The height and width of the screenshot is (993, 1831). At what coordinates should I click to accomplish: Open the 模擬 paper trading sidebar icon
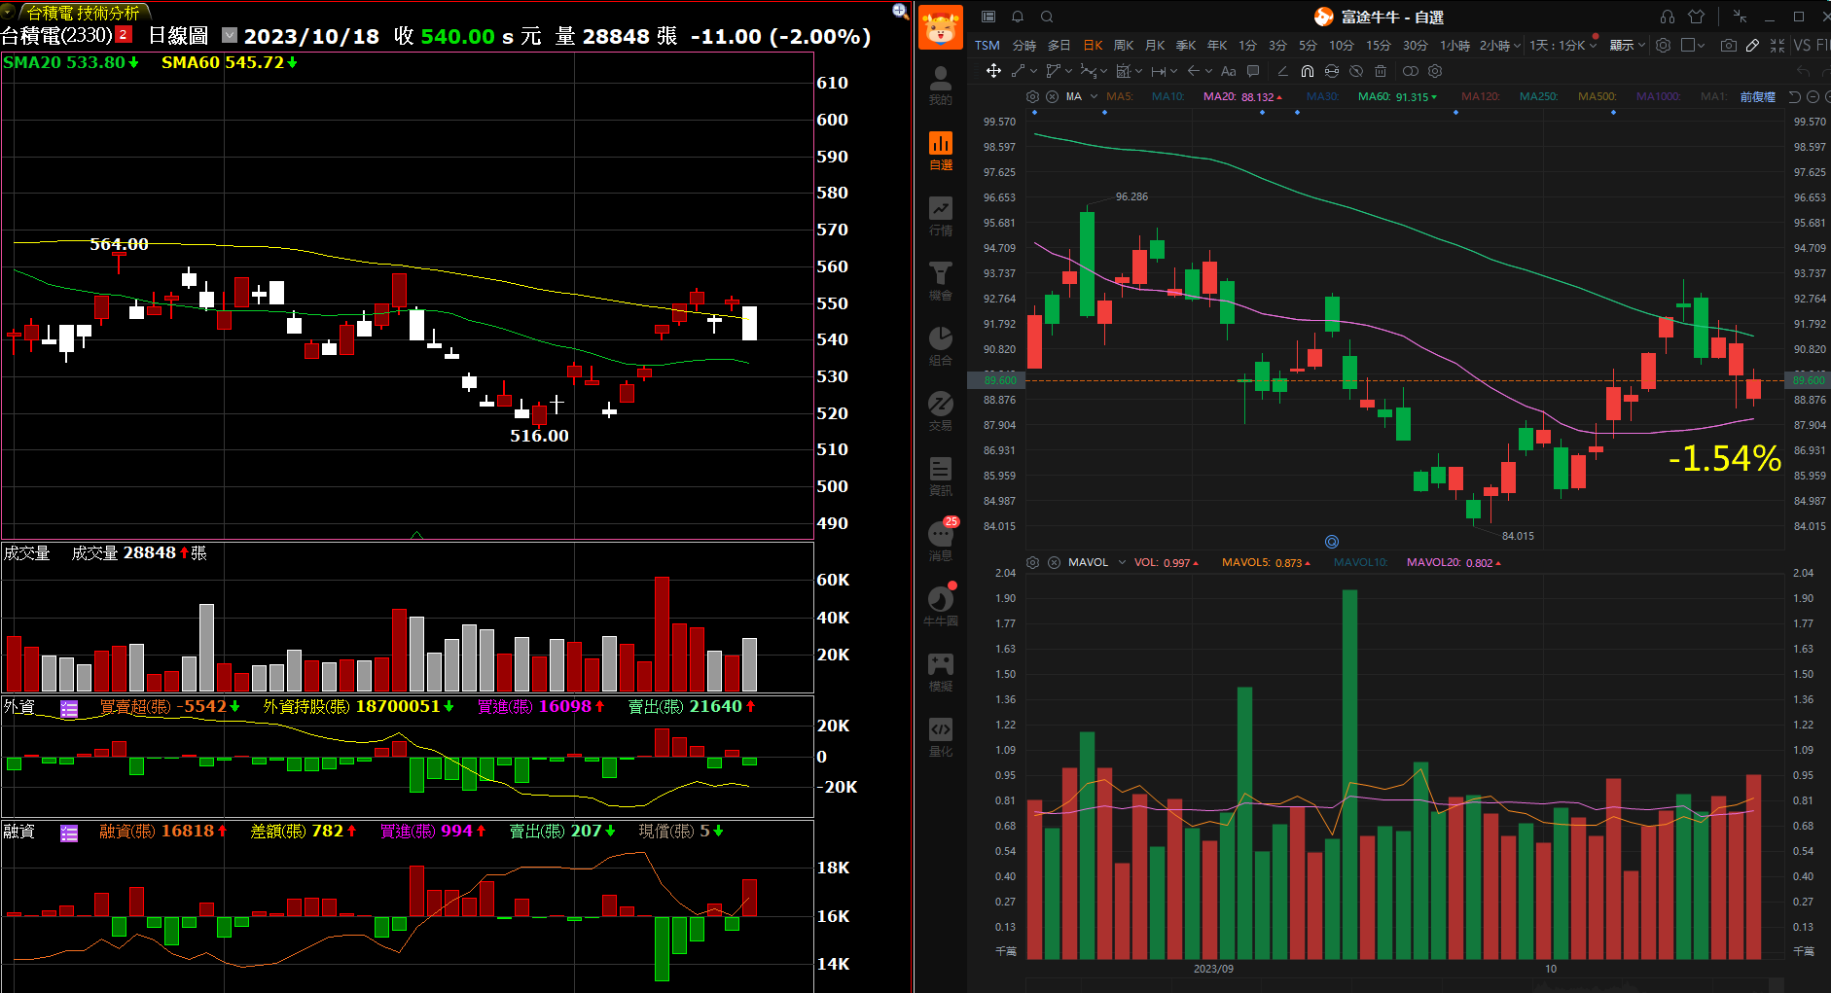(941, 672)
